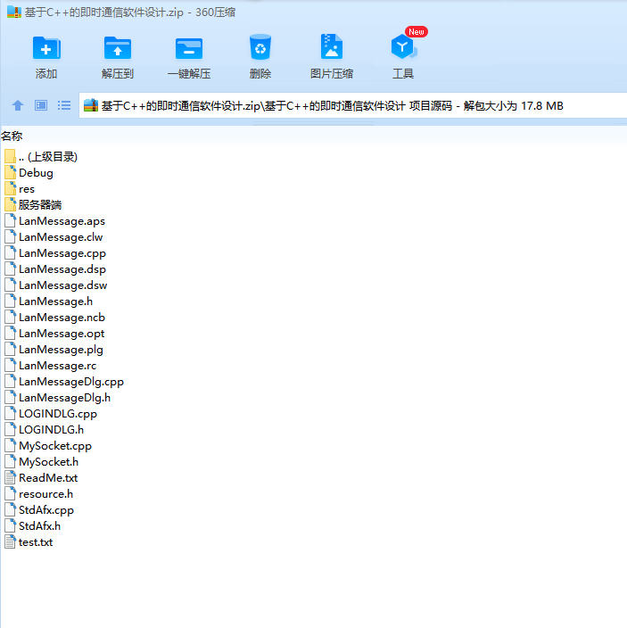This screenshot has width=627, height=628.
Task: Select file ReadMe.txt
Action: [x=41, y=477]
